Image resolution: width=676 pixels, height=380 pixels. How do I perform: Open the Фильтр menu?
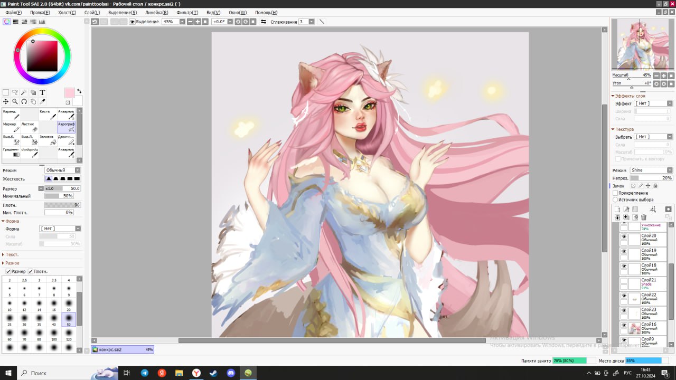[187, 12]
